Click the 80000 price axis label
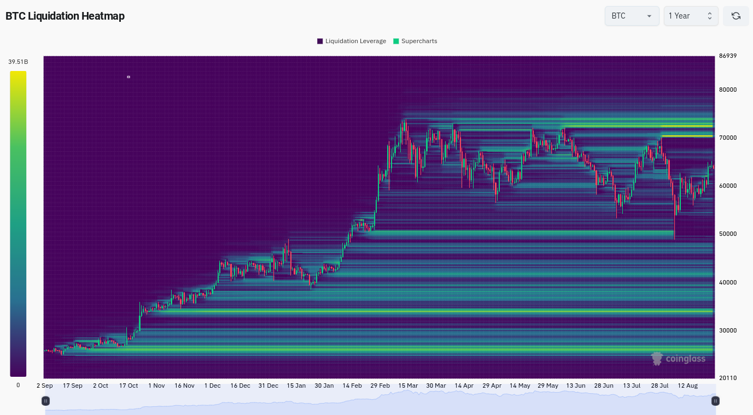Image resolution: width=753 pixels, height=415 pixels. tap(728, 90)
